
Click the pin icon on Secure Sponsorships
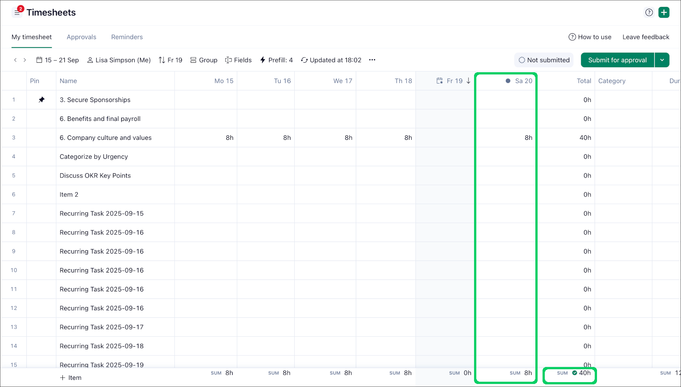point(42,100)
